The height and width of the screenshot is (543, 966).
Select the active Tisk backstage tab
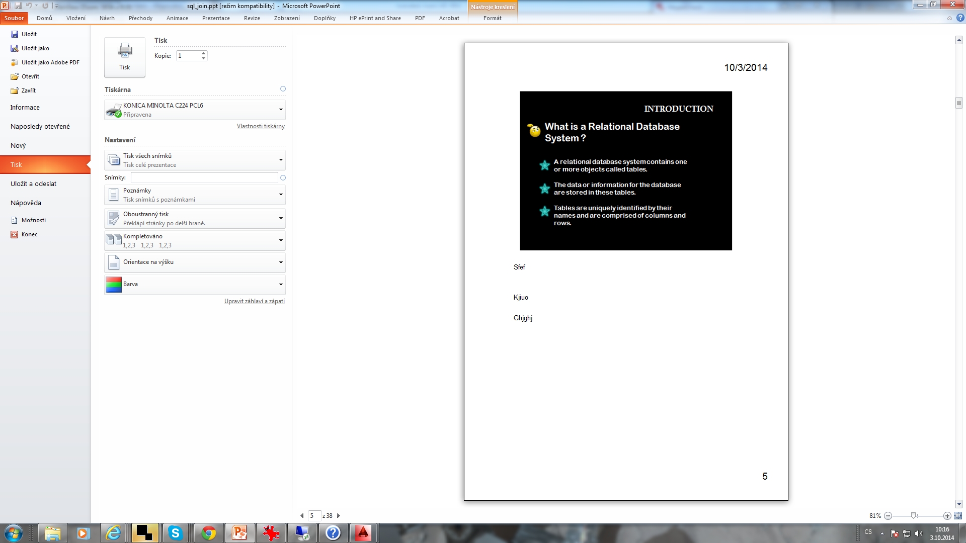click(x=45, y=165)
